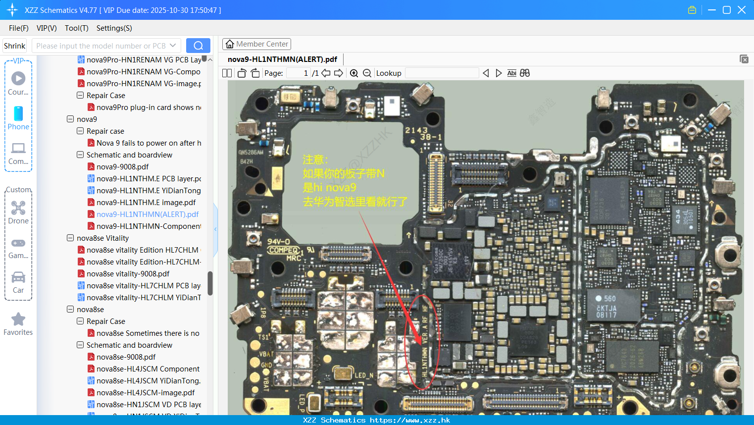The image size is (754, 425).
Task: Open the Favorites star
Action: [18, 324]
